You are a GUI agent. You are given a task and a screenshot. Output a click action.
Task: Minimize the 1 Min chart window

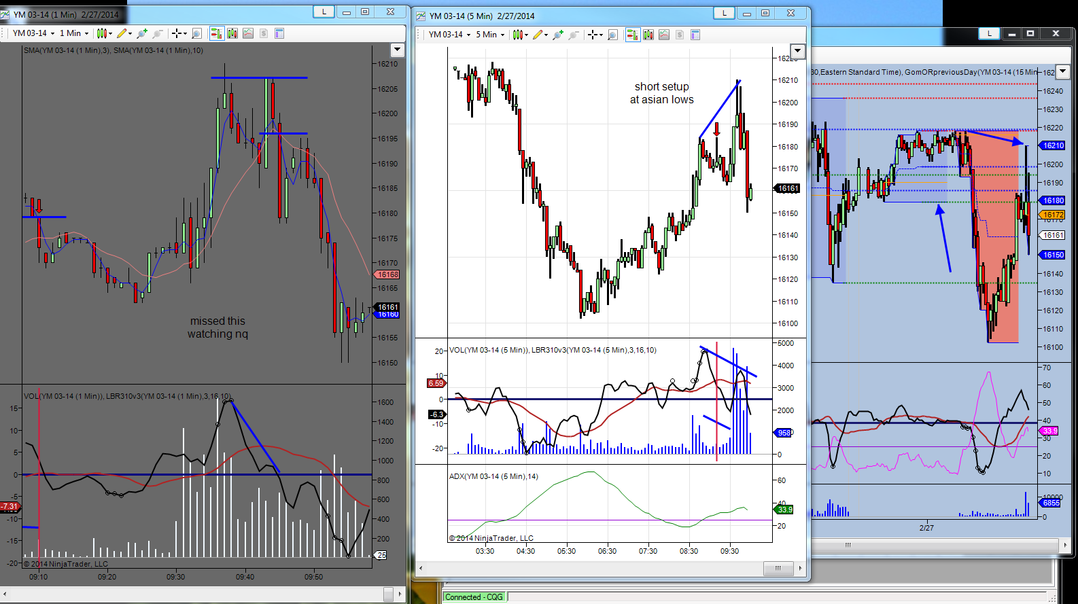click(347, 12)
